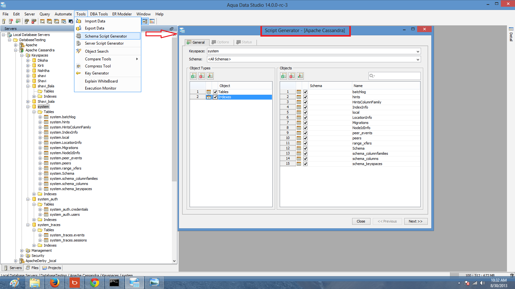Select the system.peer_events tree item
The image size is (515, 289).
point(66,158)
